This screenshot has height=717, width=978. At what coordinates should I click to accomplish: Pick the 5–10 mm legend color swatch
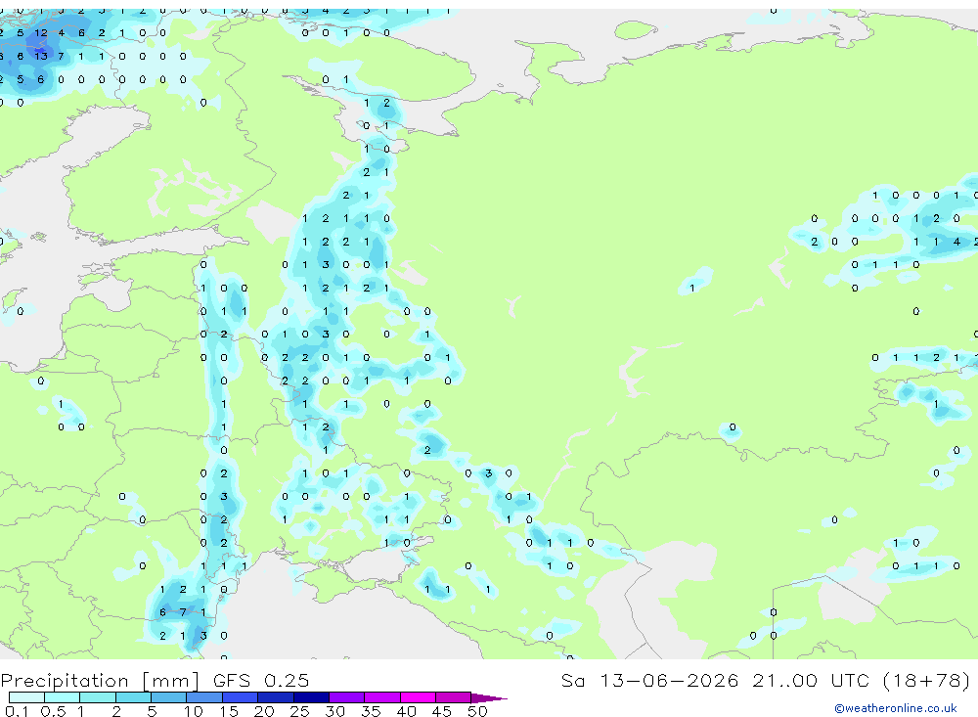169,697
